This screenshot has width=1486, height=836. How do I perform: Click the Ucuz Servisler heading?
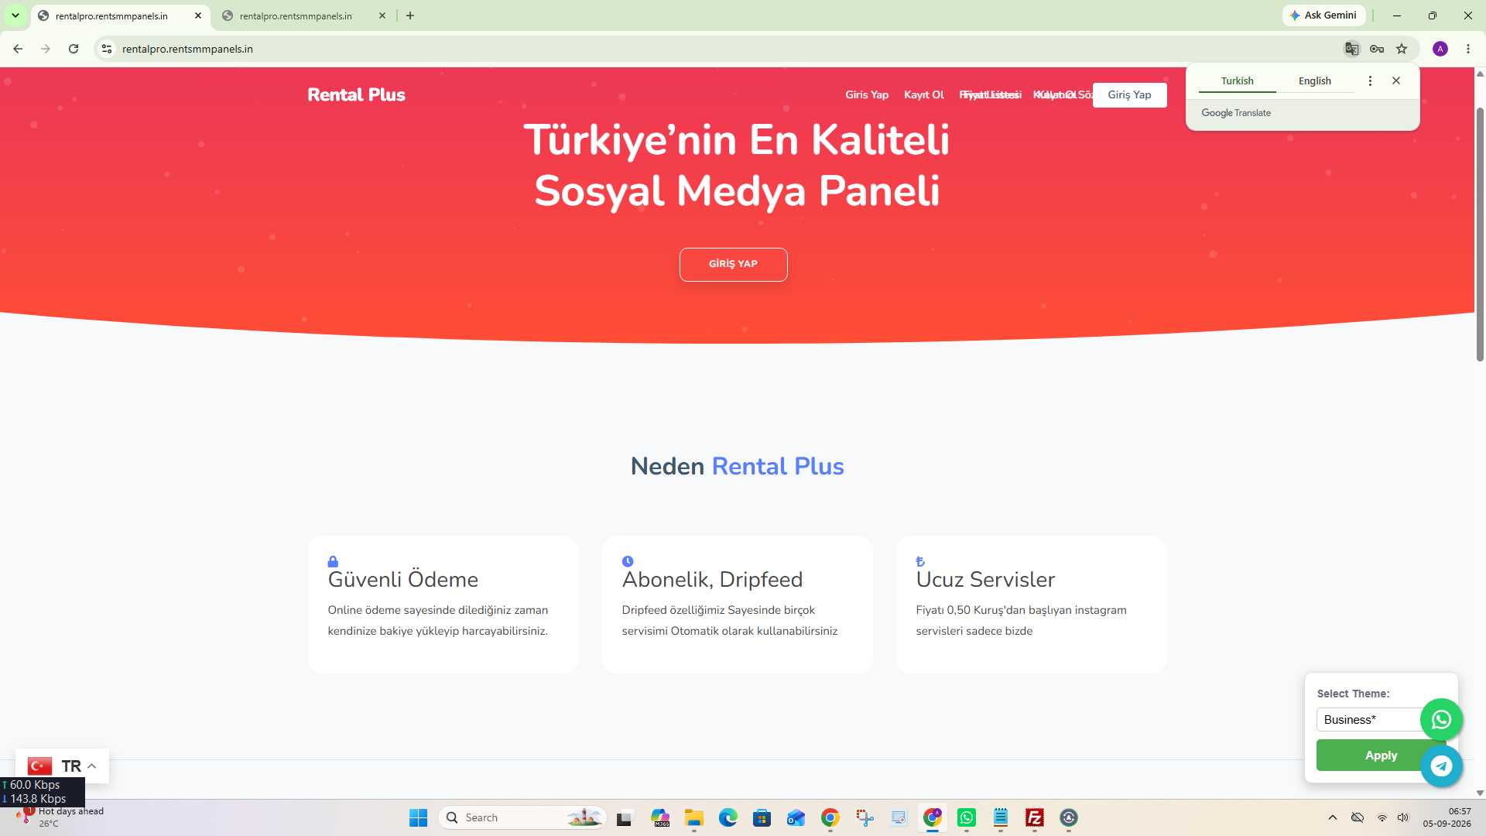985,579
